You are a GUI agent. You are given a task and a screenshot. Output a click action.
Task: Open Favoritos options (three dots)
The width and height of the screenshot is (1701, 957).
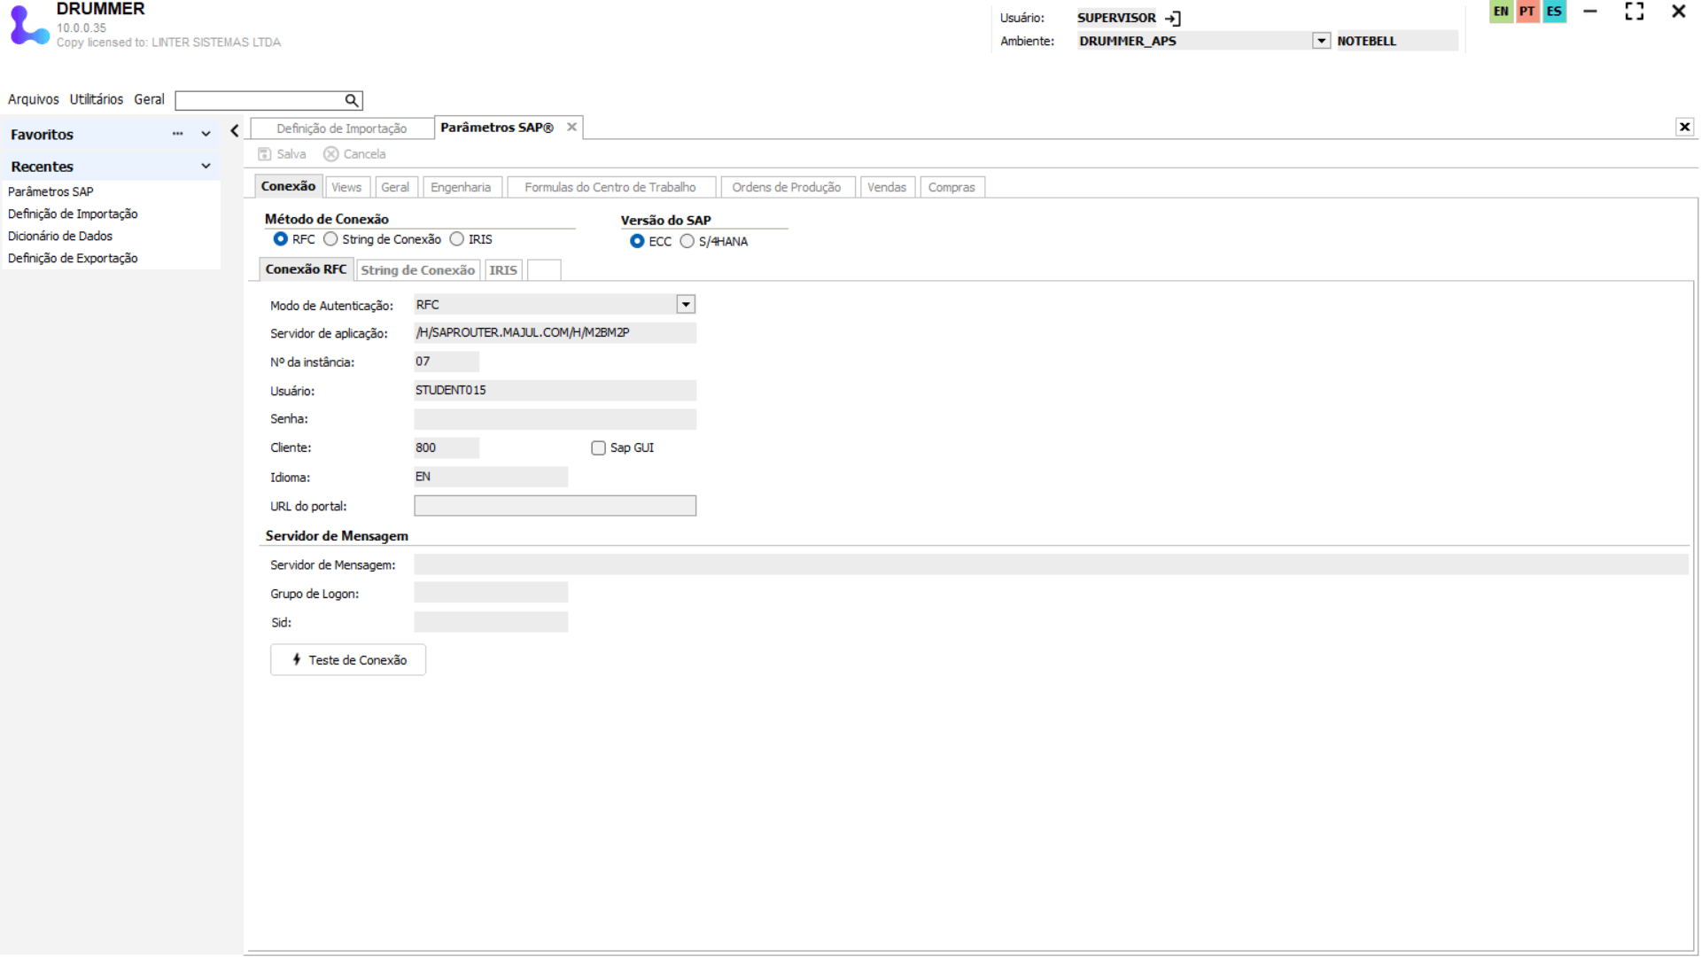pyautogui.click(x=177, y=134)
